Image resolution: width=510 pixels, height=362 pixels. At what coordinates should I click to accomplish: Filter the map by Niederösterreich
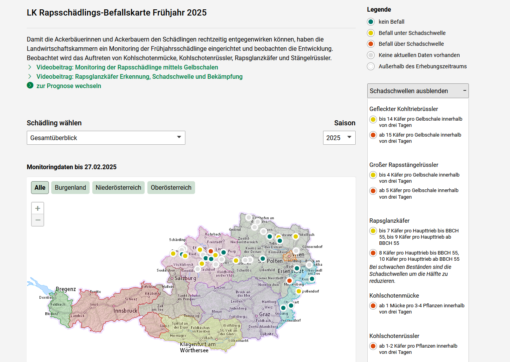coord(118,187)
